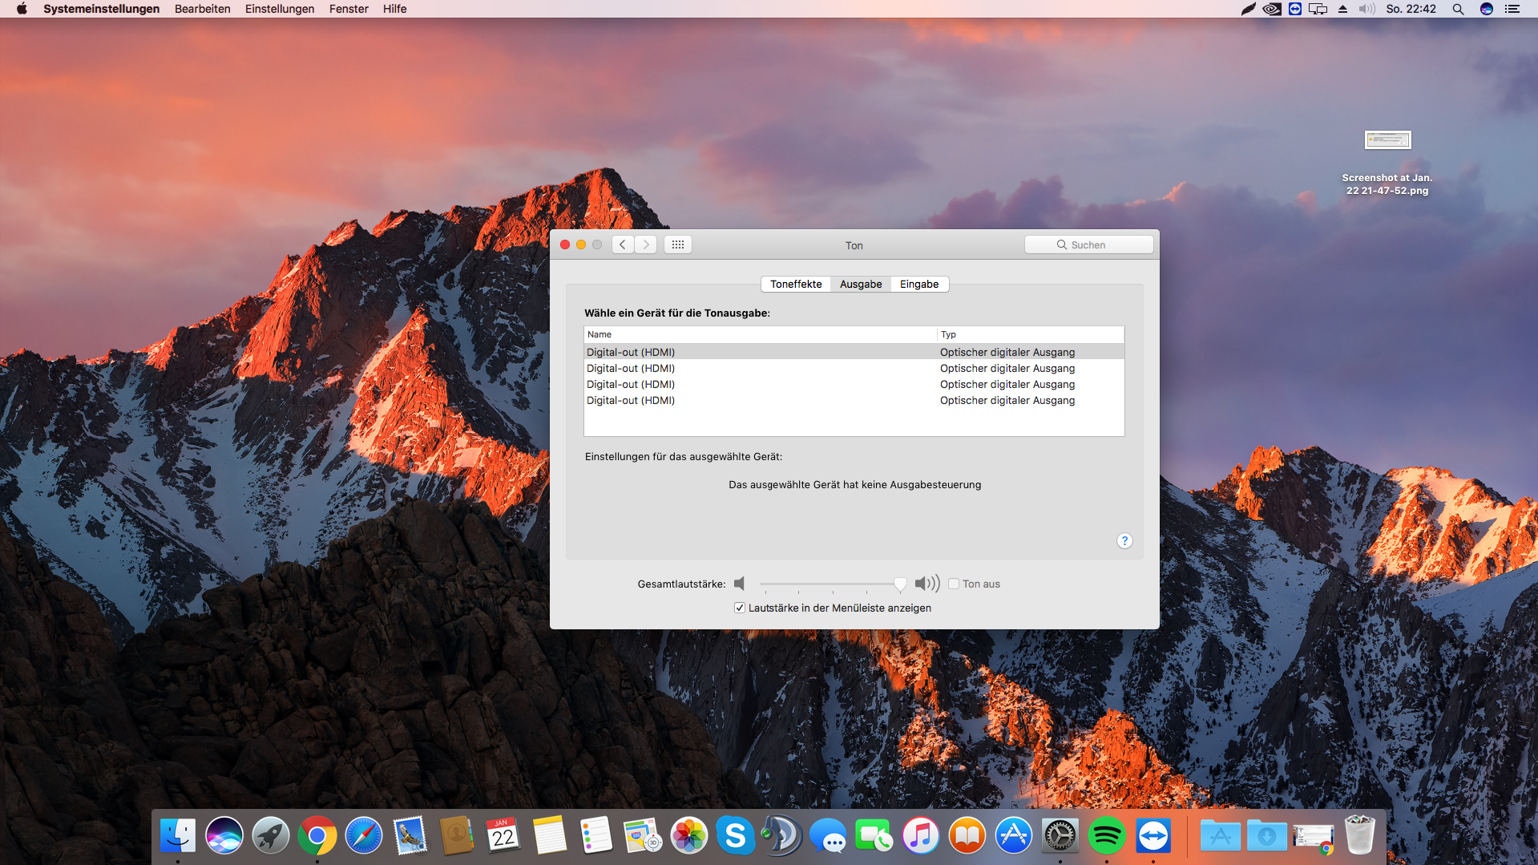The height and width of the screenshot is (865, 1538).
Task: Open the display mirroring menu bar item
Action: tap(1318, 9)
